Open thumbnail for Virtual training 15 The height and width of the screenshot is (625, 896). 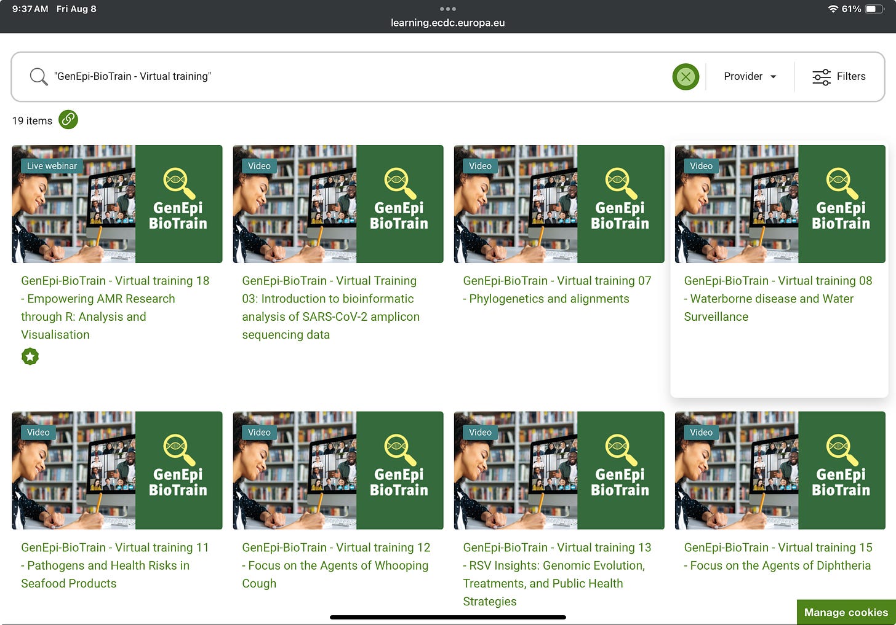coord(780,470)
